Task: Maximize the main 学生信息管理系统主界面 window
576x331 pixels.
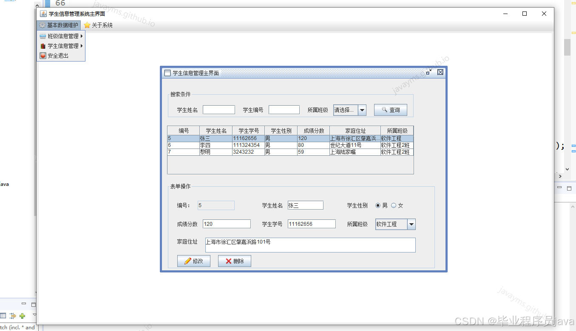Action: tap(525, 14)
